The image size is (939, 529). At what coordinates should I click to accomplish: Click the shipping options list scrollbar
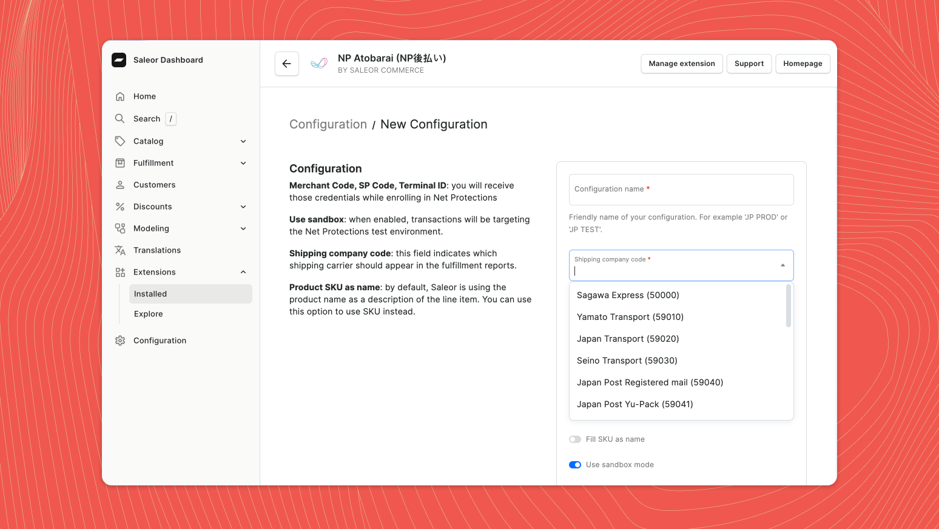(x=789, y=306)
